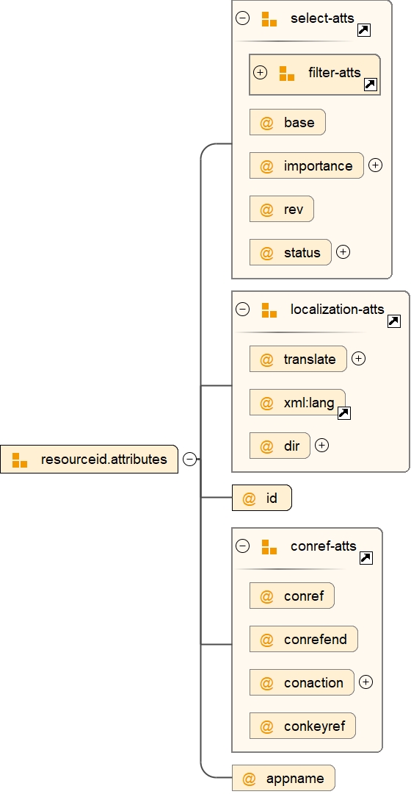
Task: Select the appname attribute label
Action: click(x=295, y=779)
